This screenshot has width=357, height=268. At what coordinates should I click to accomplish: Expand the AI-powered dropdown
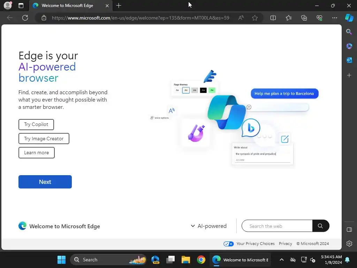pos(208,226)
